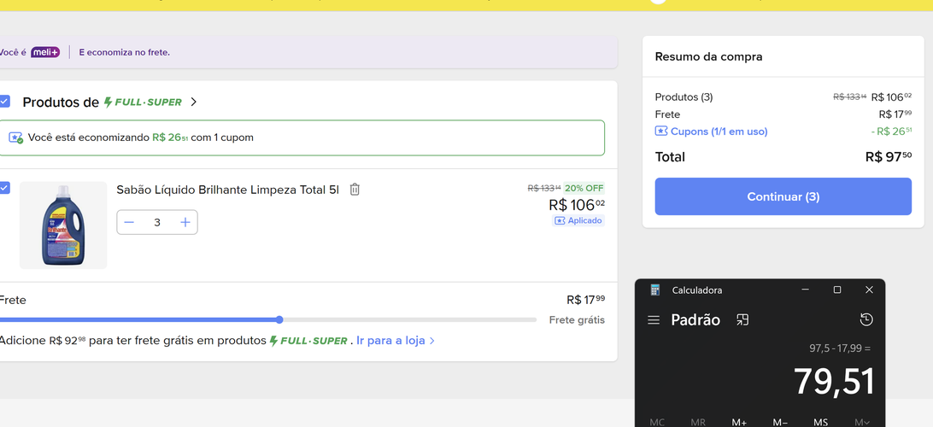Open the MS memory store button
Screen dimensions: 933x427
tap(820, 422)
